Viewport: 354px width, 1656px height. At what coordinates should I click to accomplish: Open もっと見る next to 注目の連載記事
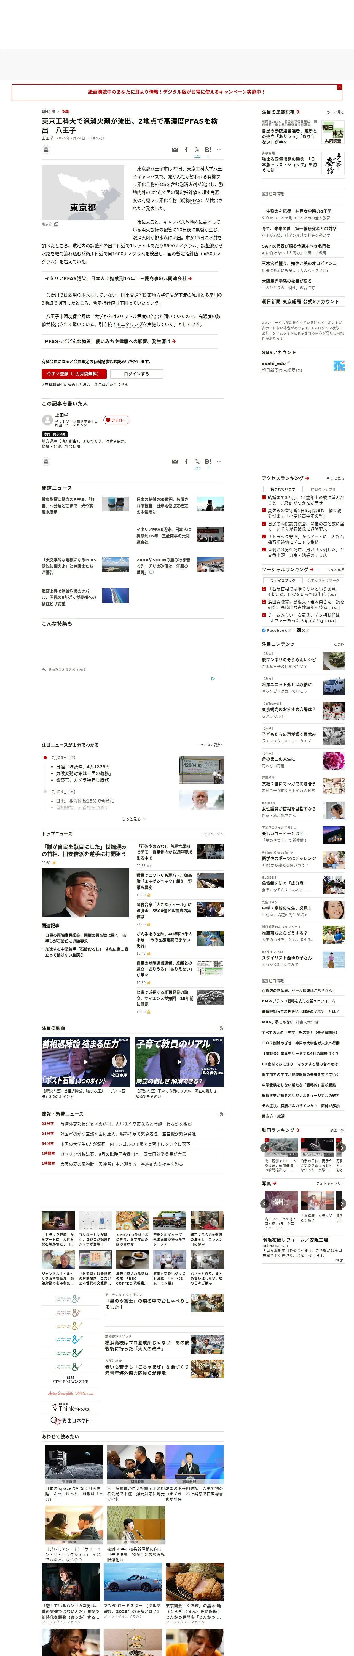[335, 112]
